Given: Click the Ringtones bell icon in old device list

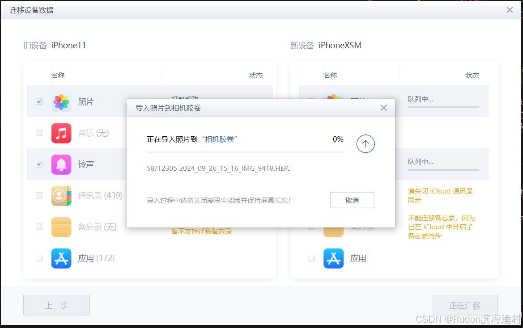Looking at the screenshot, I should [61, 164].
